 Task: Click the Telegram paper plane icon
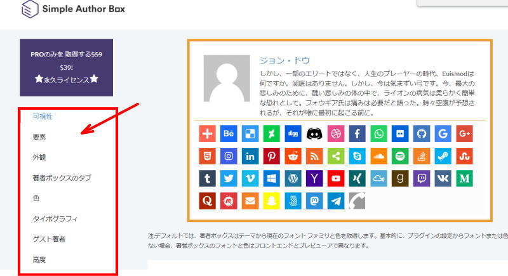click(x=336, y=201)
